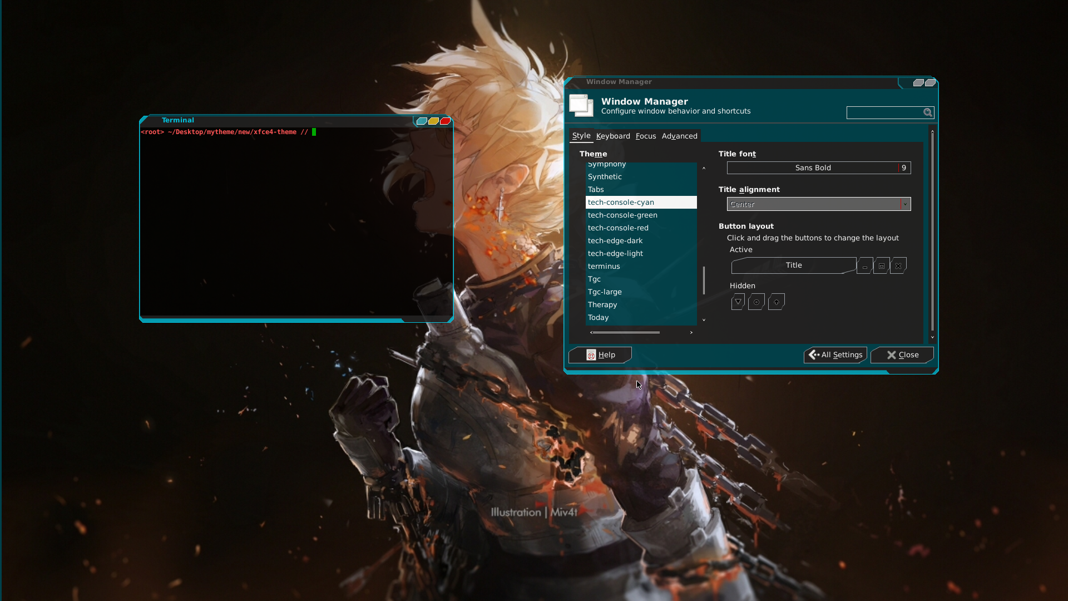Click the minimize button in Active button layout

(x=864, y=266)
